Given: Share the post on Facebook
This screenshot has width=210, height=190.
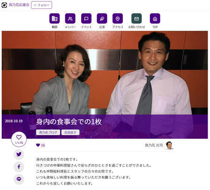Looking at the screenshot, I should pos(19,167).
